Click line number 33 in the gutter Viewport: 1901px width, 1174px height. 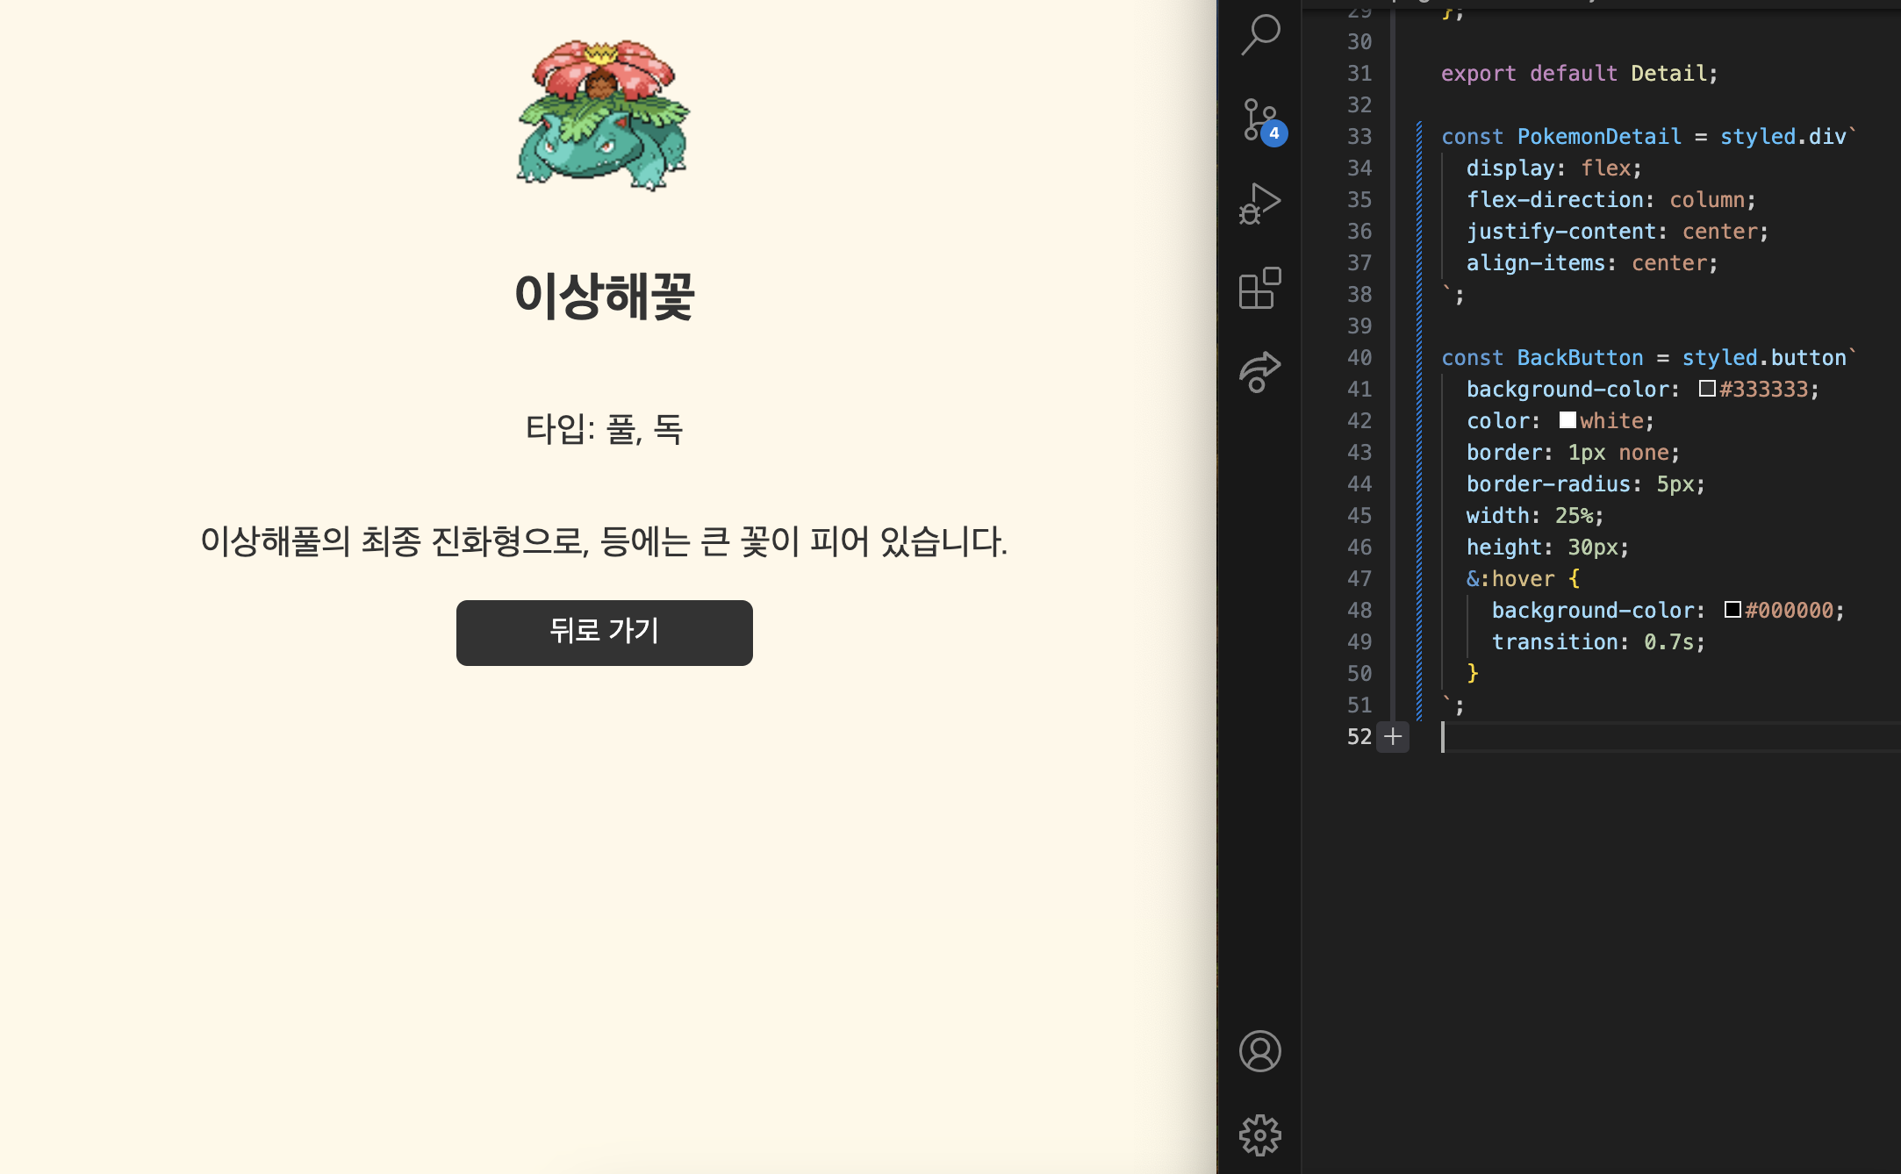coord(1359,137)
